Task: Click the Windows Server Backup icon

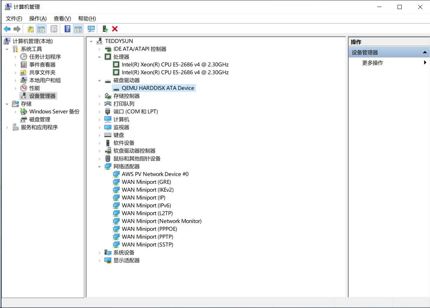Action: [x=23, y=112]
